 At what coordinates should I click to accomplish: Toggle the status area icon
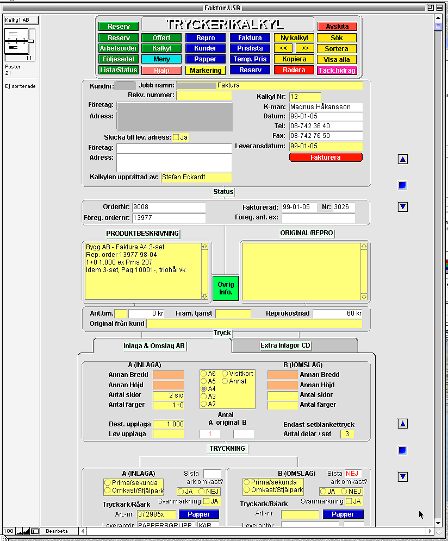click(34, 531)
